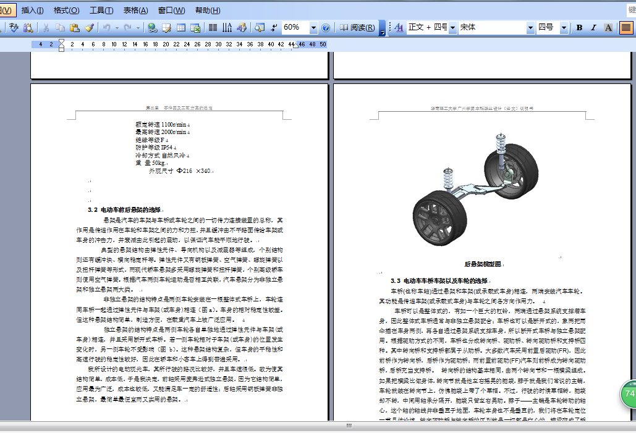Open the Drawing toolbar icon
The width and height of the screenshot is (636, 433).
242,28
